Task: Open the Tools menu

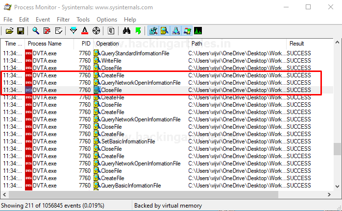Action: tap(83, 20)
